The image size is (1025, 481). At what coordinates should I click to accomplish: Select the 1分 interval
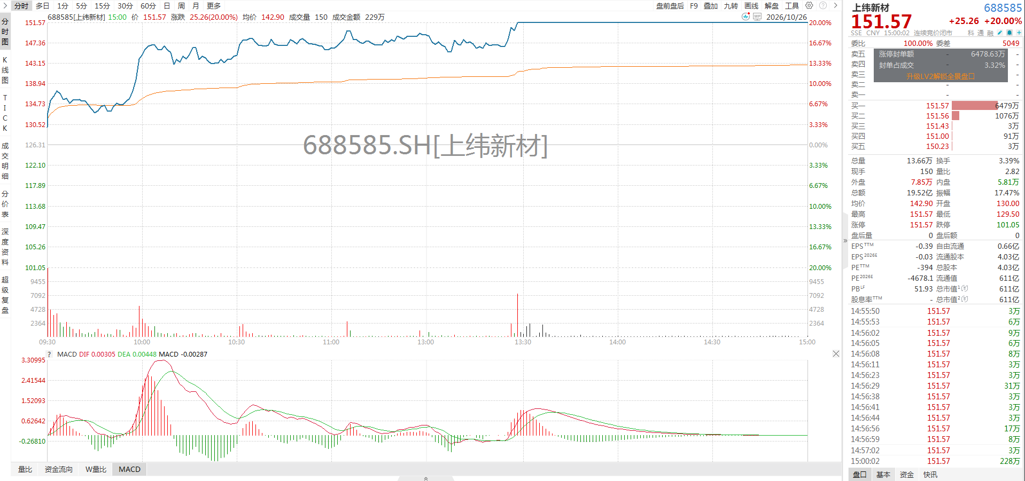pyautogui.click(x=63, y=6)
